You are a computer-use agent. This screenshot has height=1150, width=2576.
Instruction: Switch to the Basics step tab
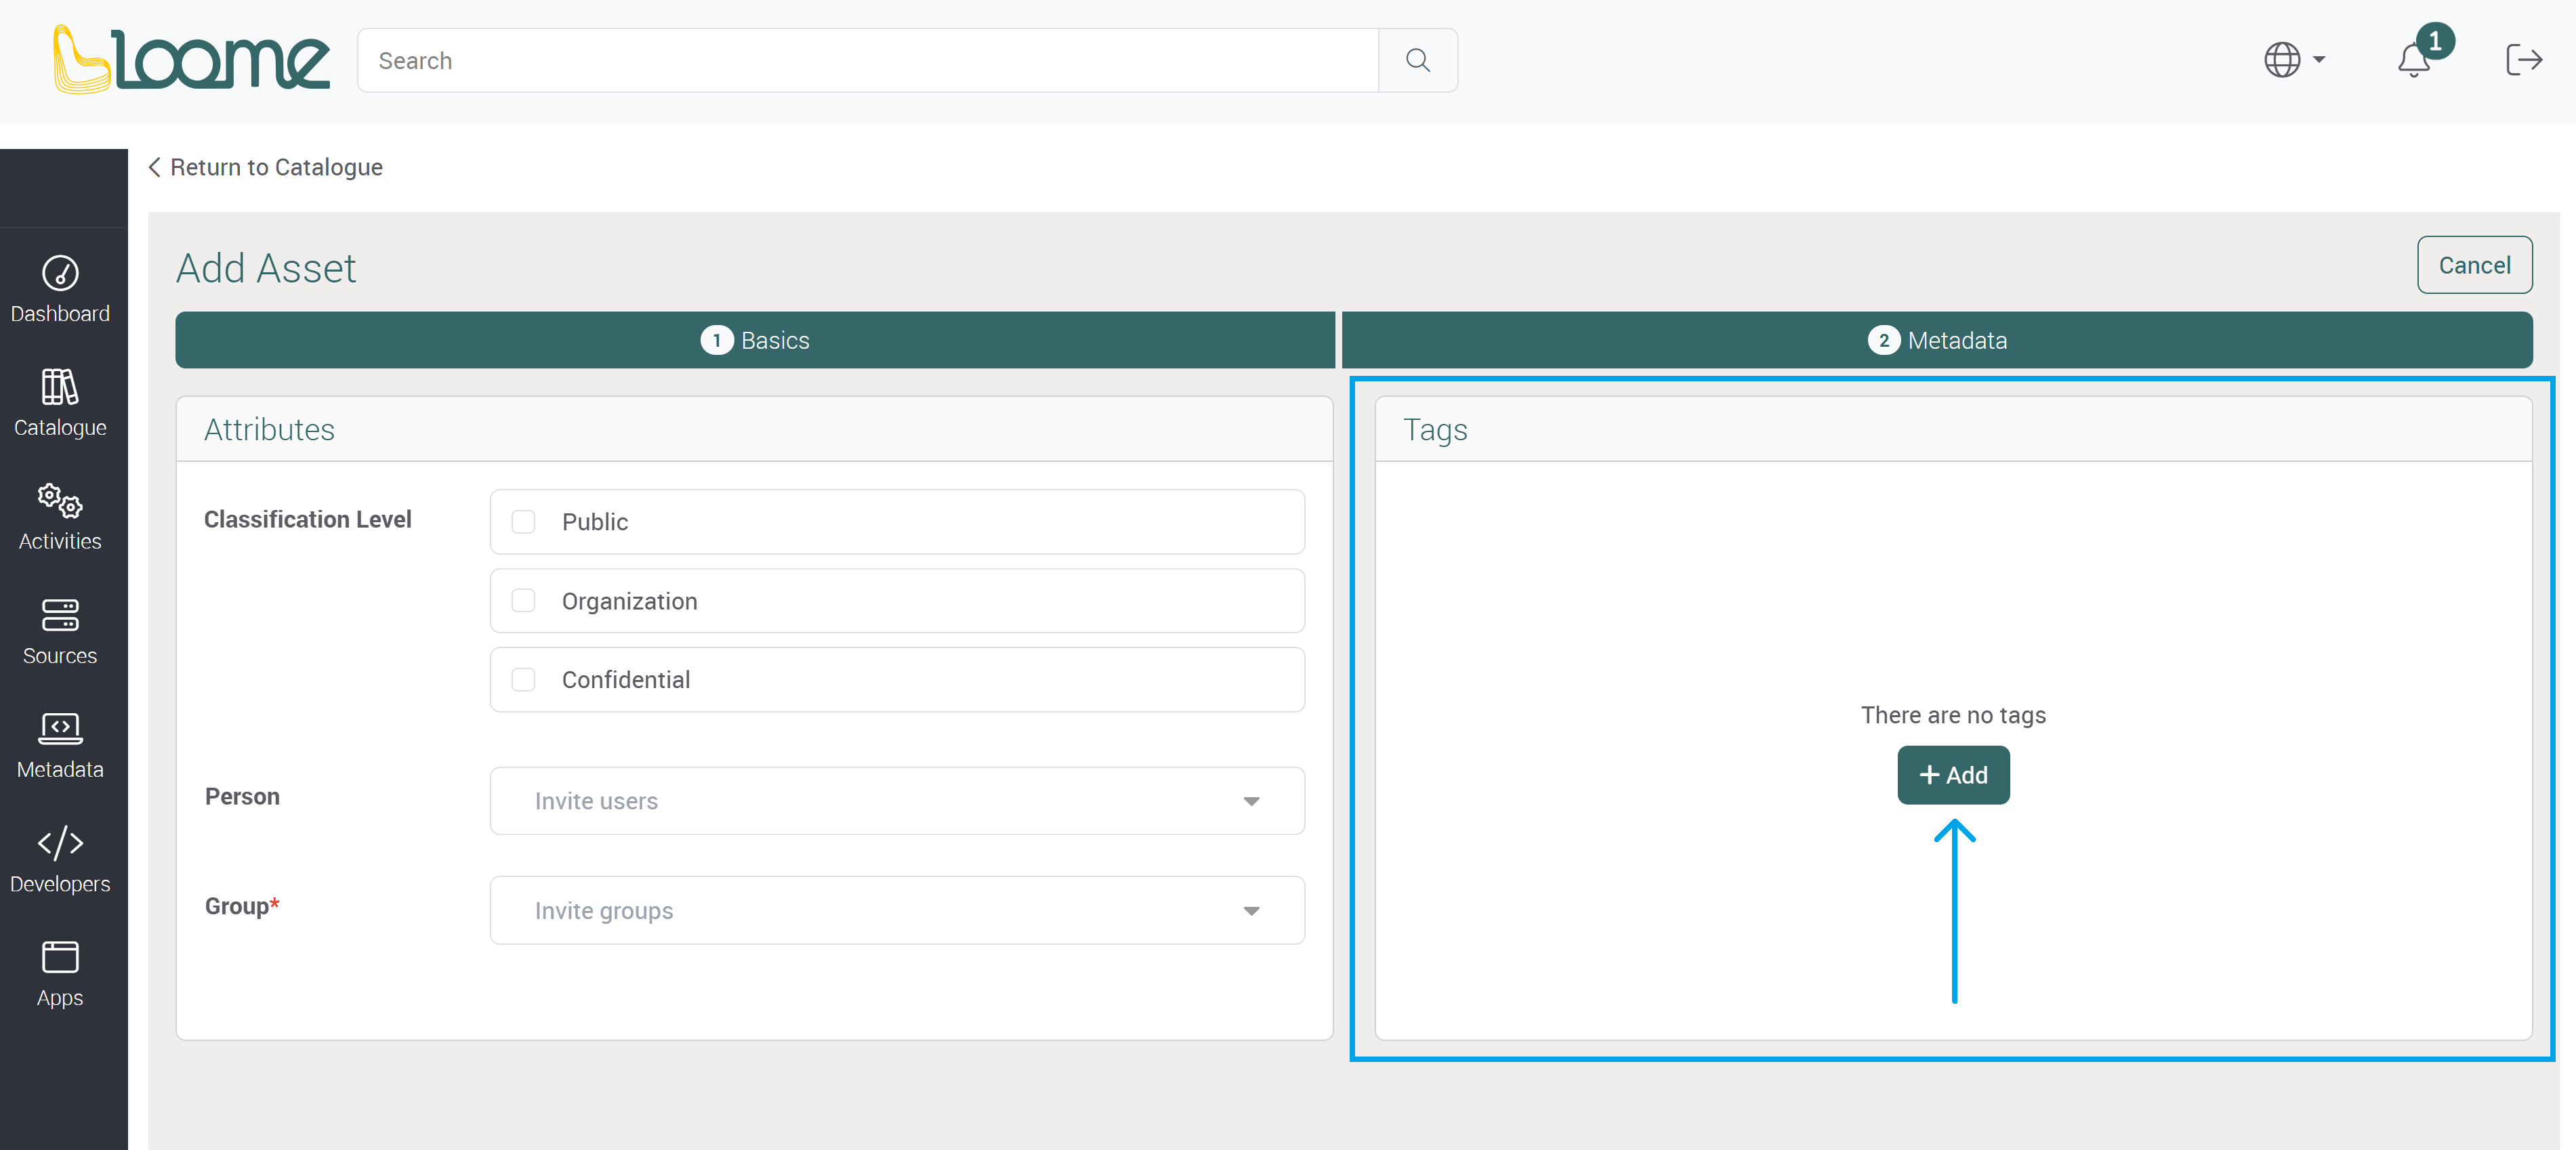755,340
